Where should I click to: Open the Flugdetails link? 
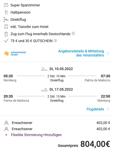95,109
